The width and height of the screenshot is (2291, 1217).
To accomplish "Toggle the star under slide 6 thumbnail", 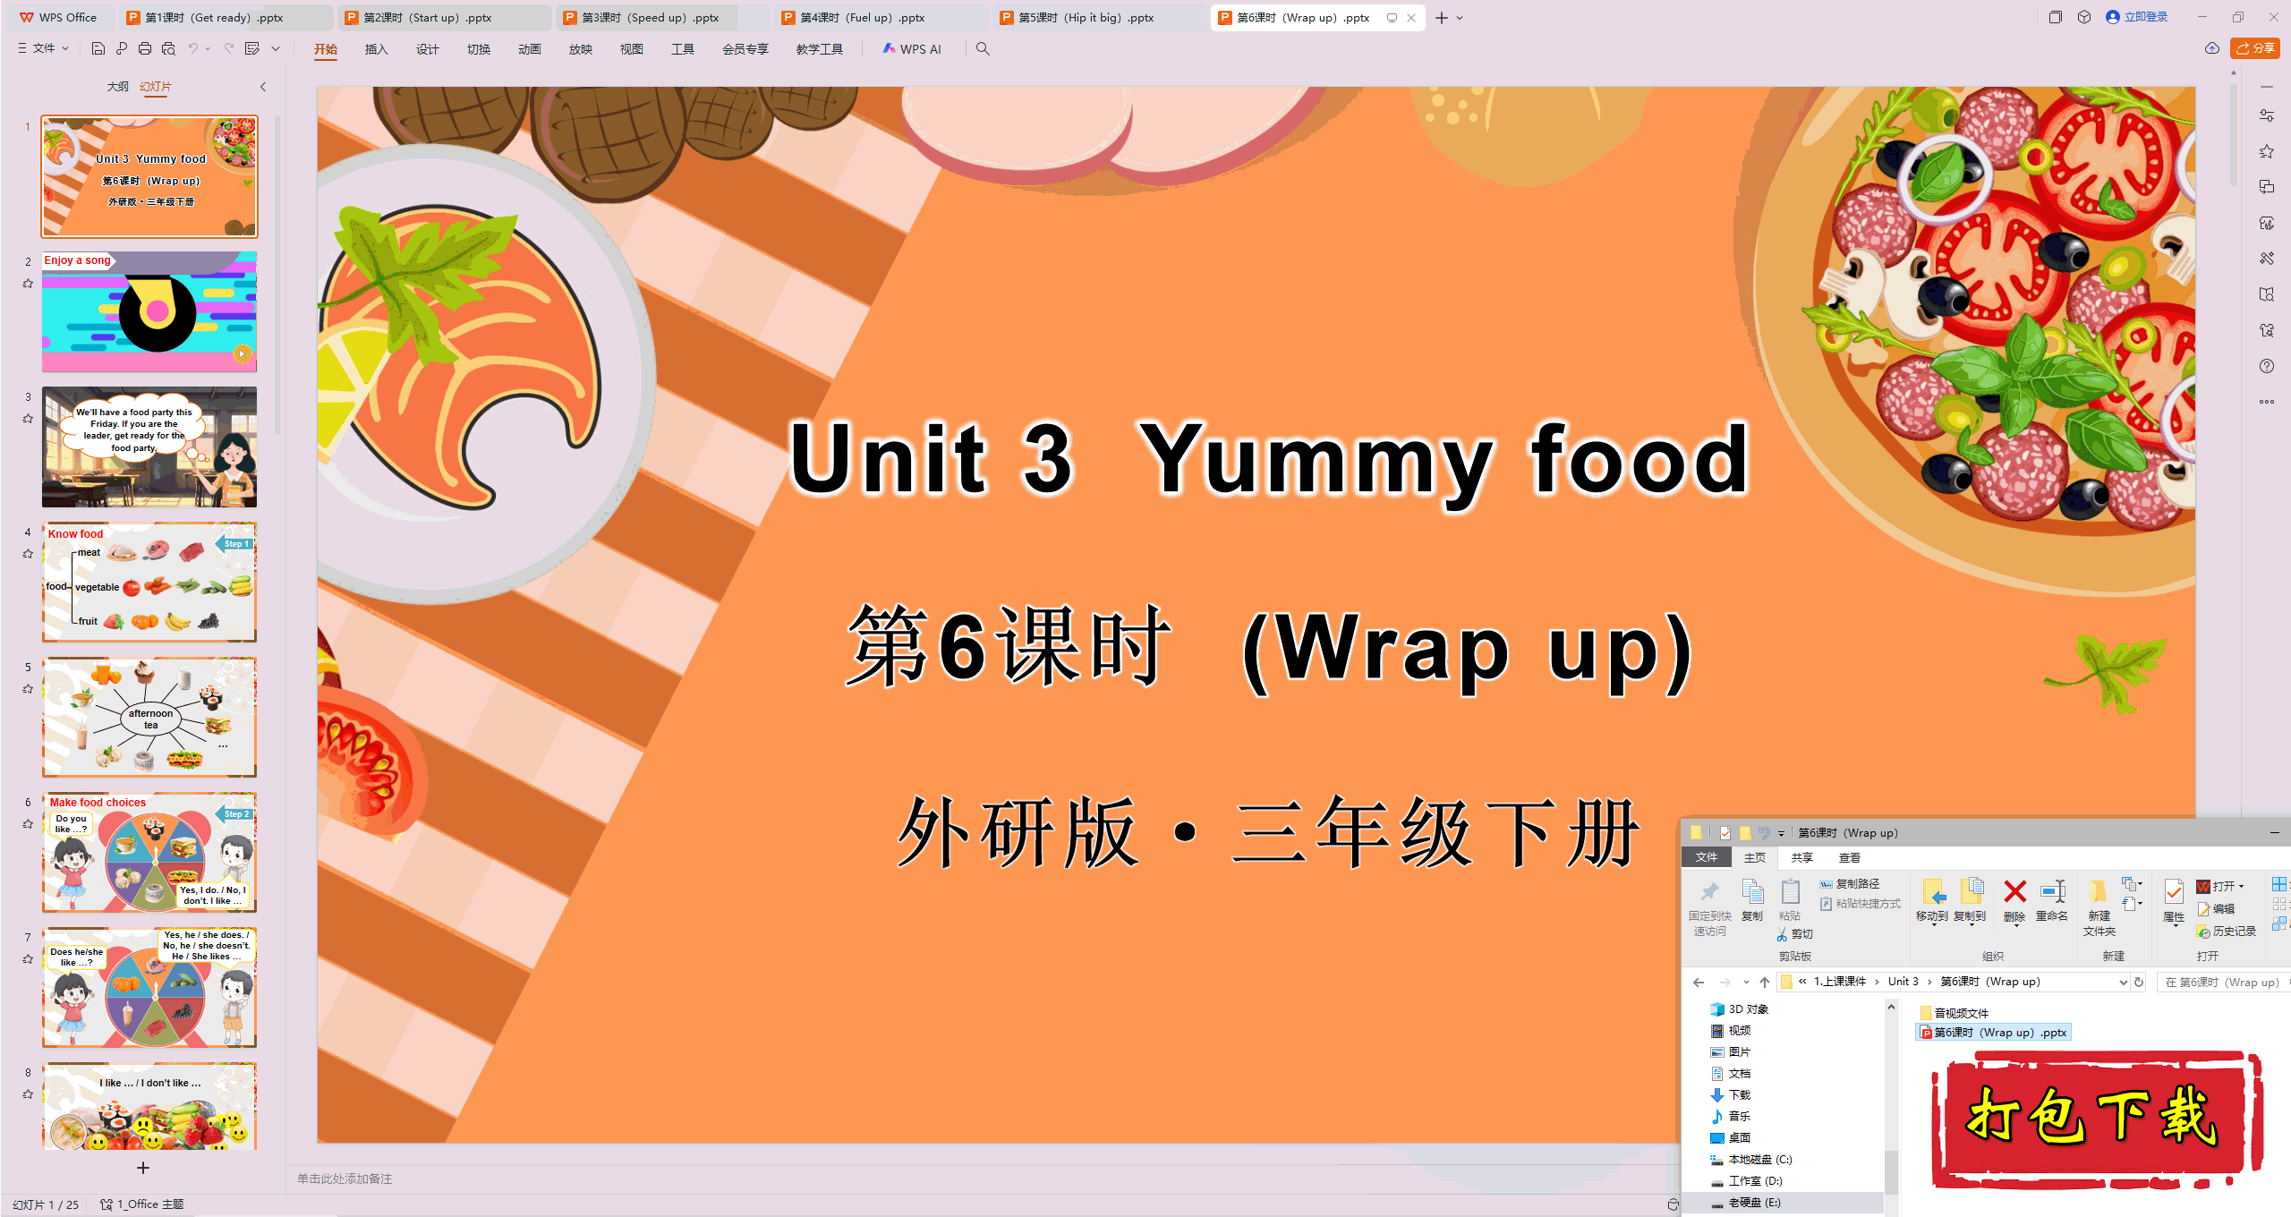I will (28, 824).
